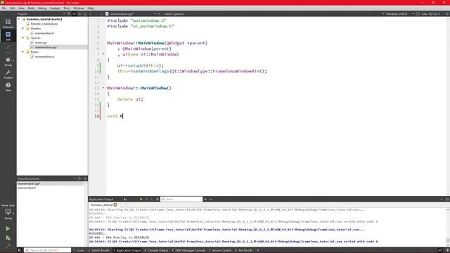Close the Projects pane
Image resolution: width=450 pixels, height=253 pixels.
(x=85, y=14)
